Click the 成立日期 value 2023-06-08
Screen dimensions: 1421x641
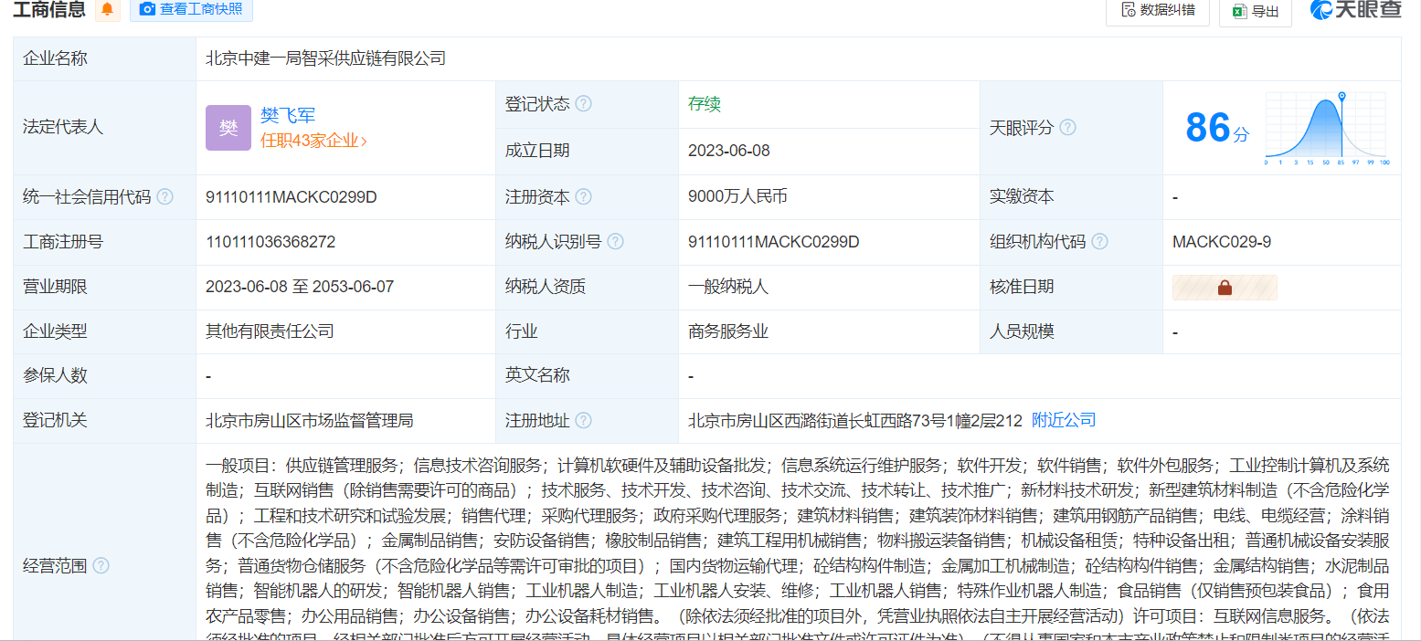point(729,151)
